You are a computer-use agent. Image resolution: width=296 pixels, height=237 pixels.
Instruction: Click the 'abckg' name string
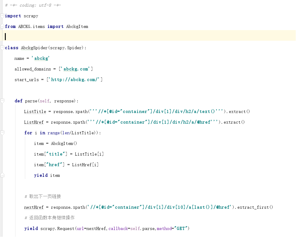(41, 59)
